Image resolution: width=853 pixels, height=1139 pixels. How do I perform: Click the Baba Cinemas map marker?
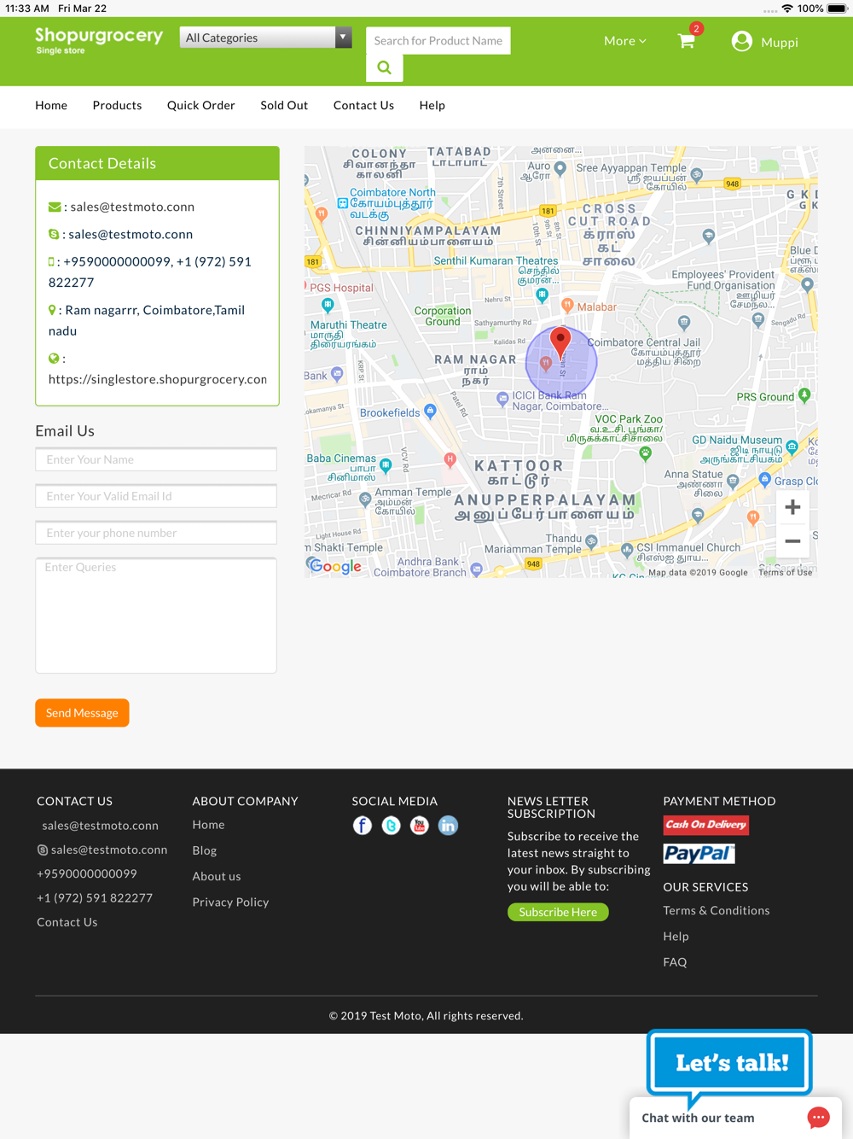[386, 465]
